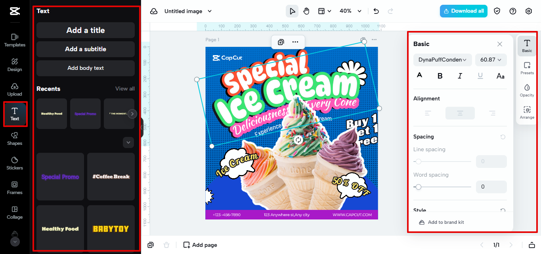Click the Word spacing slider
The image size is (541, 254).
click(442, 187)
